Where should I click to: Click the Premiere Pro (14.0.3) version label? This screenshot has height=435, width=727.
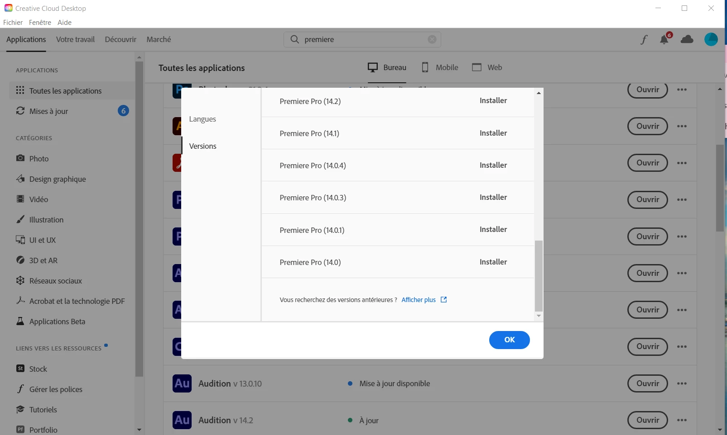point(313,198)
